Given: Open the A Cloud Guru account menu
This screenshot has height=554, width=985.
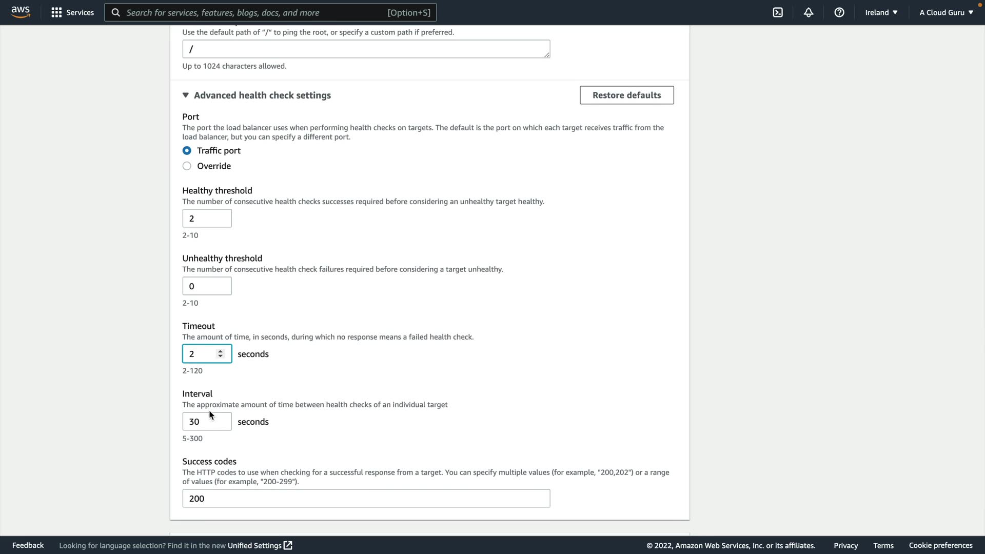Looking at the screenshot, I should [x=946, y=12].
